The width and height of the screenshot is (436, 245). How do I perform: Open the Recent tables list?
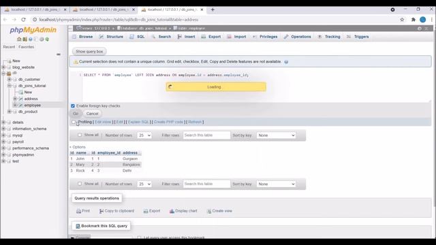9,47
